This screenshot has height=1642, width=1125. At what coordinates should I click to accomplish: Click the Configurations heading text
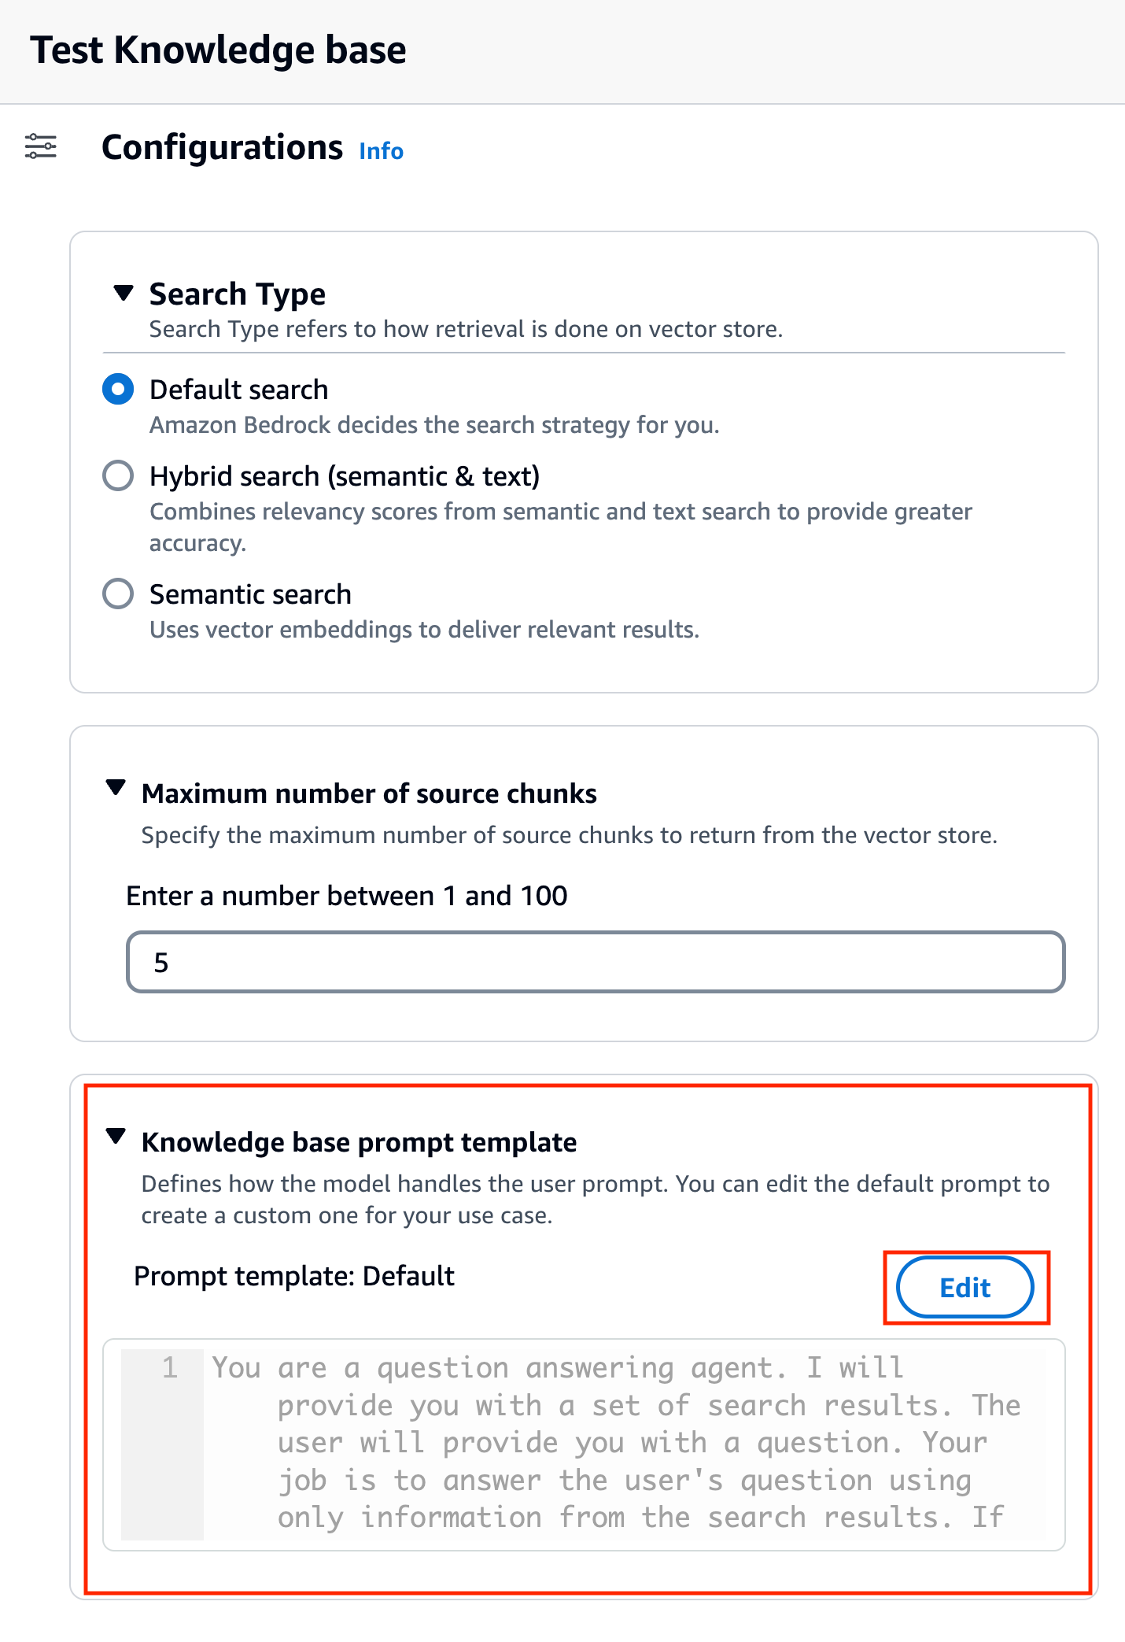223,147
